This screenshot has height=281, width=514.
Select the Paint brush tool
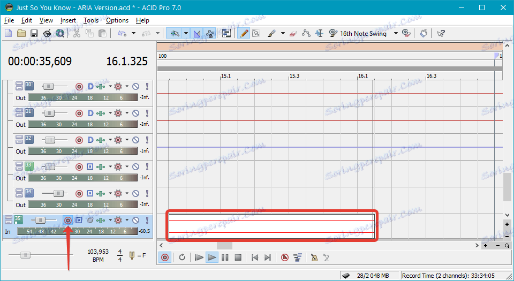(x=272, y=33)
